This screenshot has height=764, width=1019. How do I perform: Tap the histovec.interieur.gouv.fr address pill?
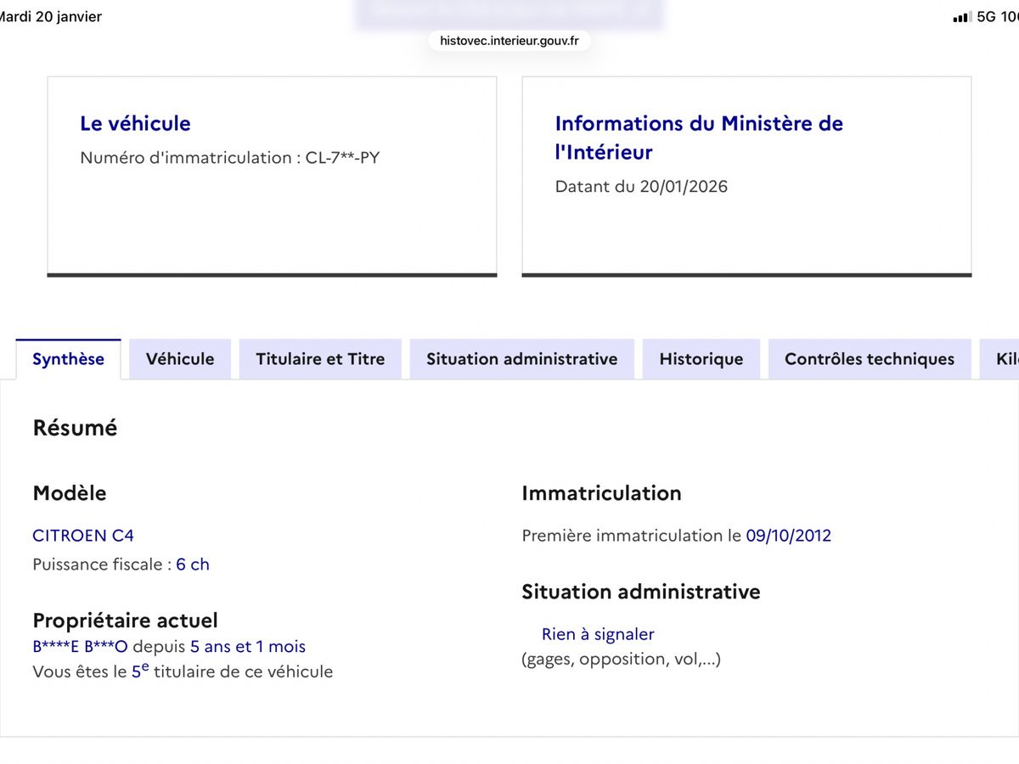(509, 40)
